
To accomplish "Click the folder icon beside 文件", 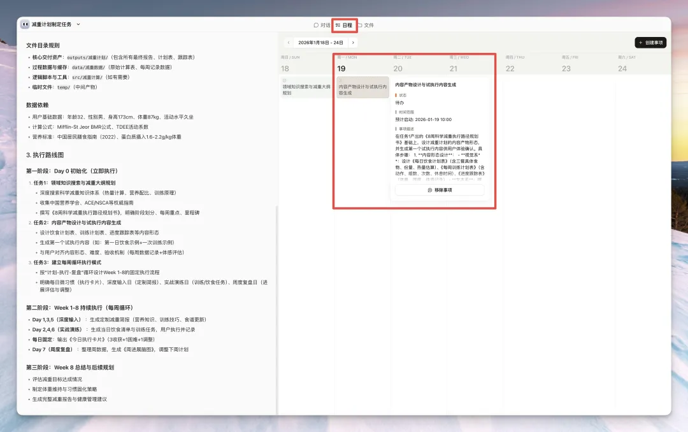I will [x=359, y=25].
